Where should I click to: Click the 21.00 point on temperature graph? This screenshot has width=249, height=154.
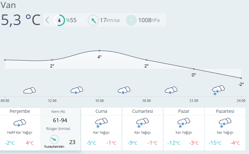(x=194, y=69)
